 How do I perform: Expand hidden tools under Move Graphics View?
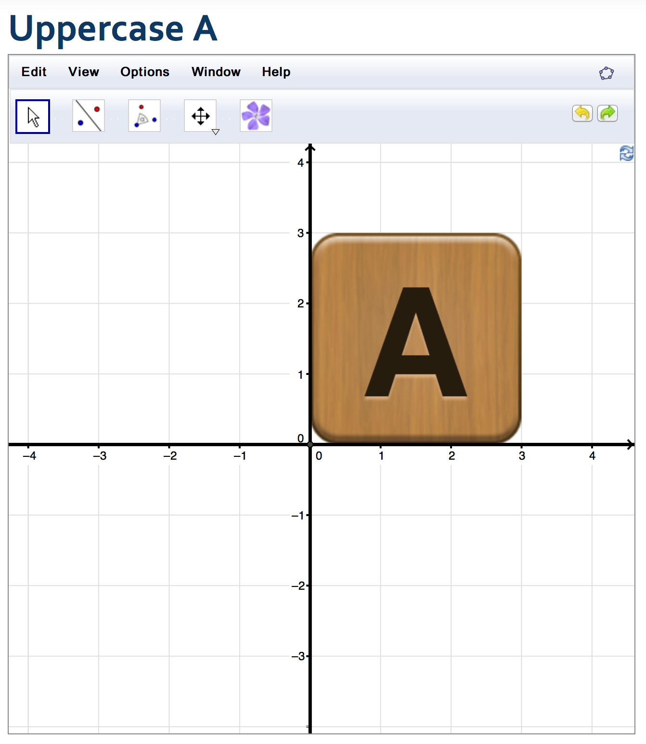216,132
